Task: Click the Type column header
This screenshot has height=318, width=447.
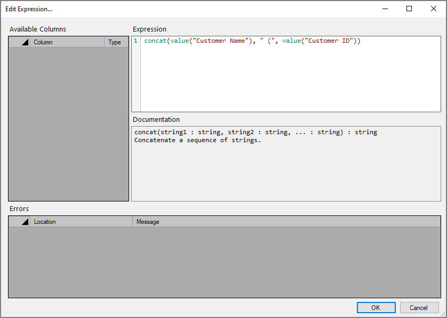Action: (116, 42)
